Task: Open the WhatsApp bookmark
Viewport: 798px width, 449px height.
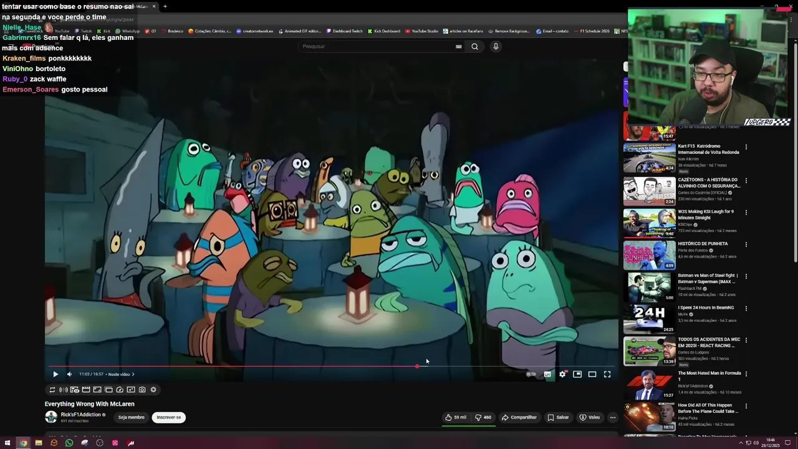Action: tap(127, 31)
